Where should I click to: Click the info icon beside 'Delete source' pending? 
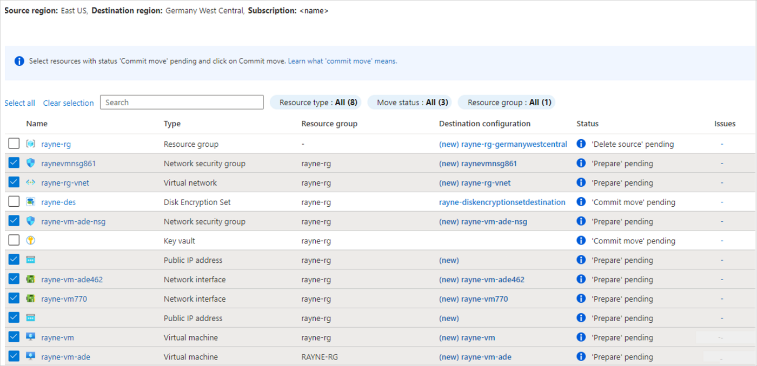pos(581,144)
